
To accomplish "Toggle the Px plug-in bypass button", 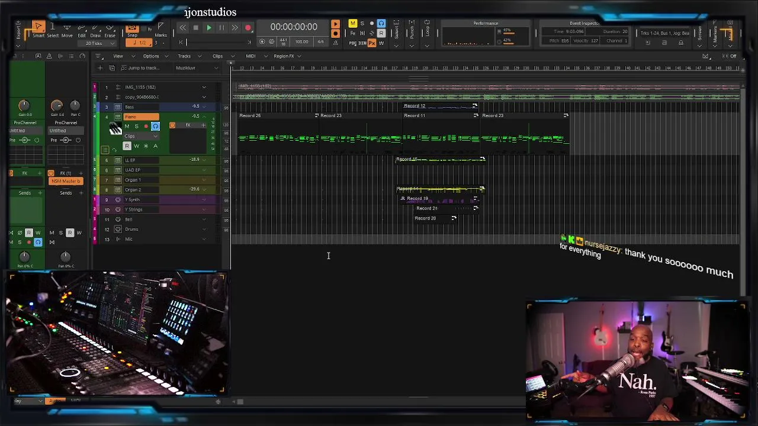I will coord(372,43).
